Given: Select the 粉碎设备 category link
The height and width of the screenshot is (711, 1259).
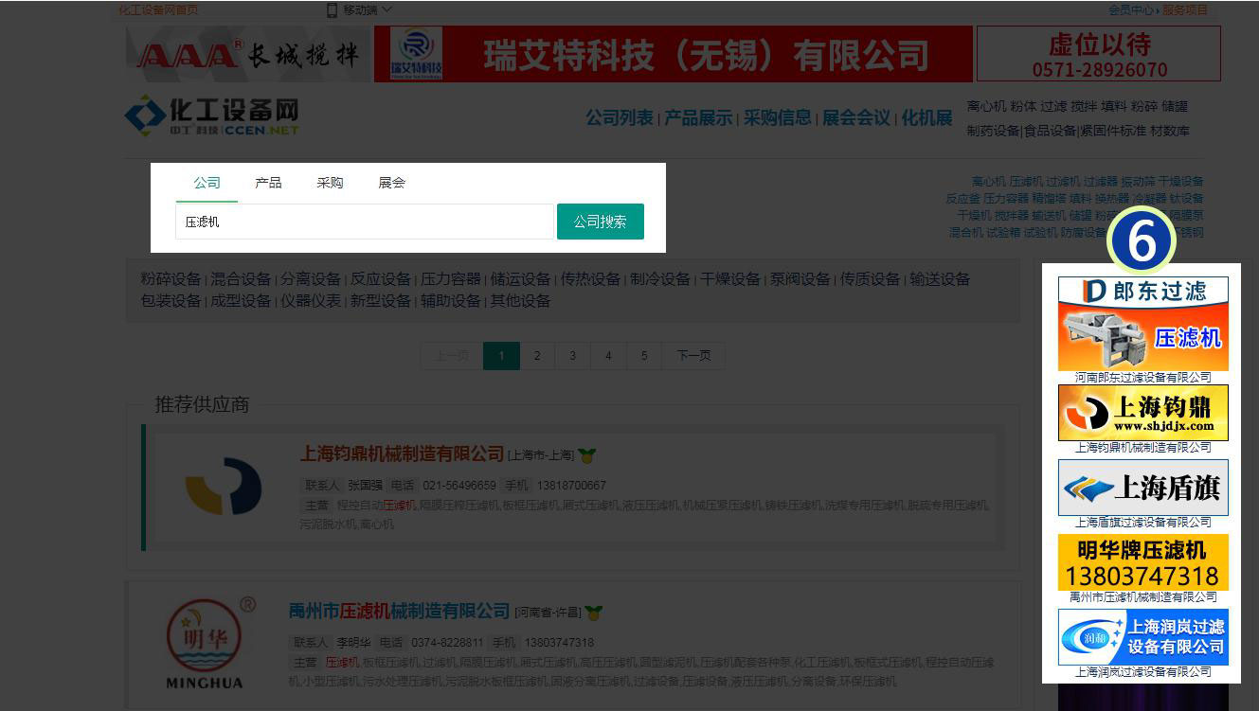Looking at the screenshot, I should coord(171,279).
